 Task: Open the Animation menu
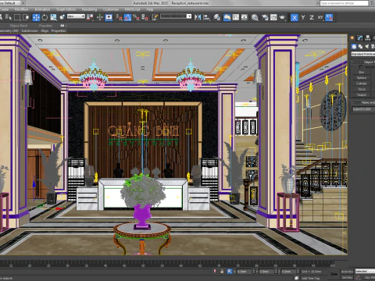[42, 9]
